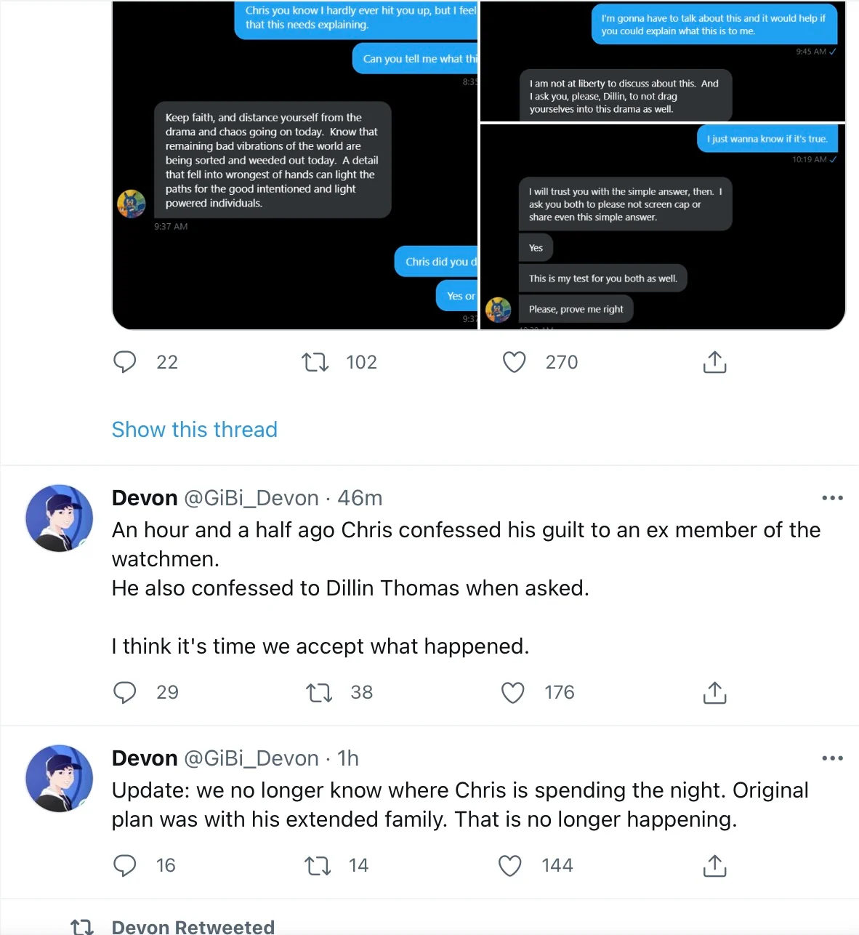Open the left chat screenshot image
859x935 pixels.
pyautogui.click(x=295, y=165)
